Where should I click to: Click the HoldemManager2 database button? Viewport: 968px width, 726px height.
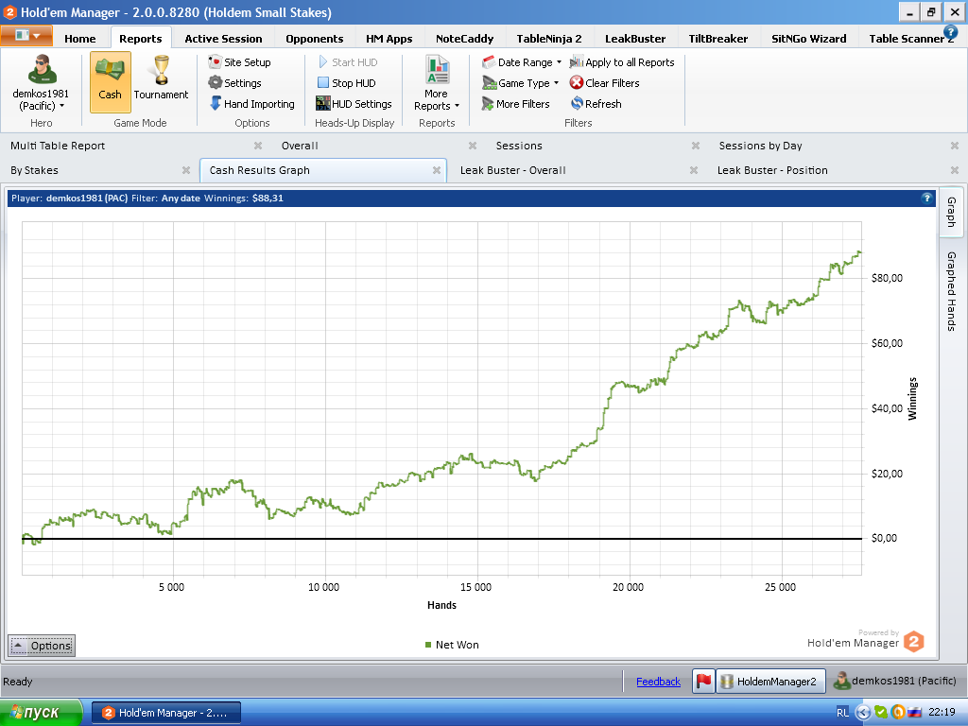pyautogui.click(x=770, y=681)
